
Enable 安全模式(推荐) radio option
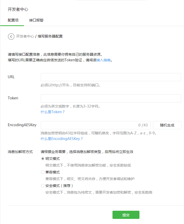click(43, 186)
